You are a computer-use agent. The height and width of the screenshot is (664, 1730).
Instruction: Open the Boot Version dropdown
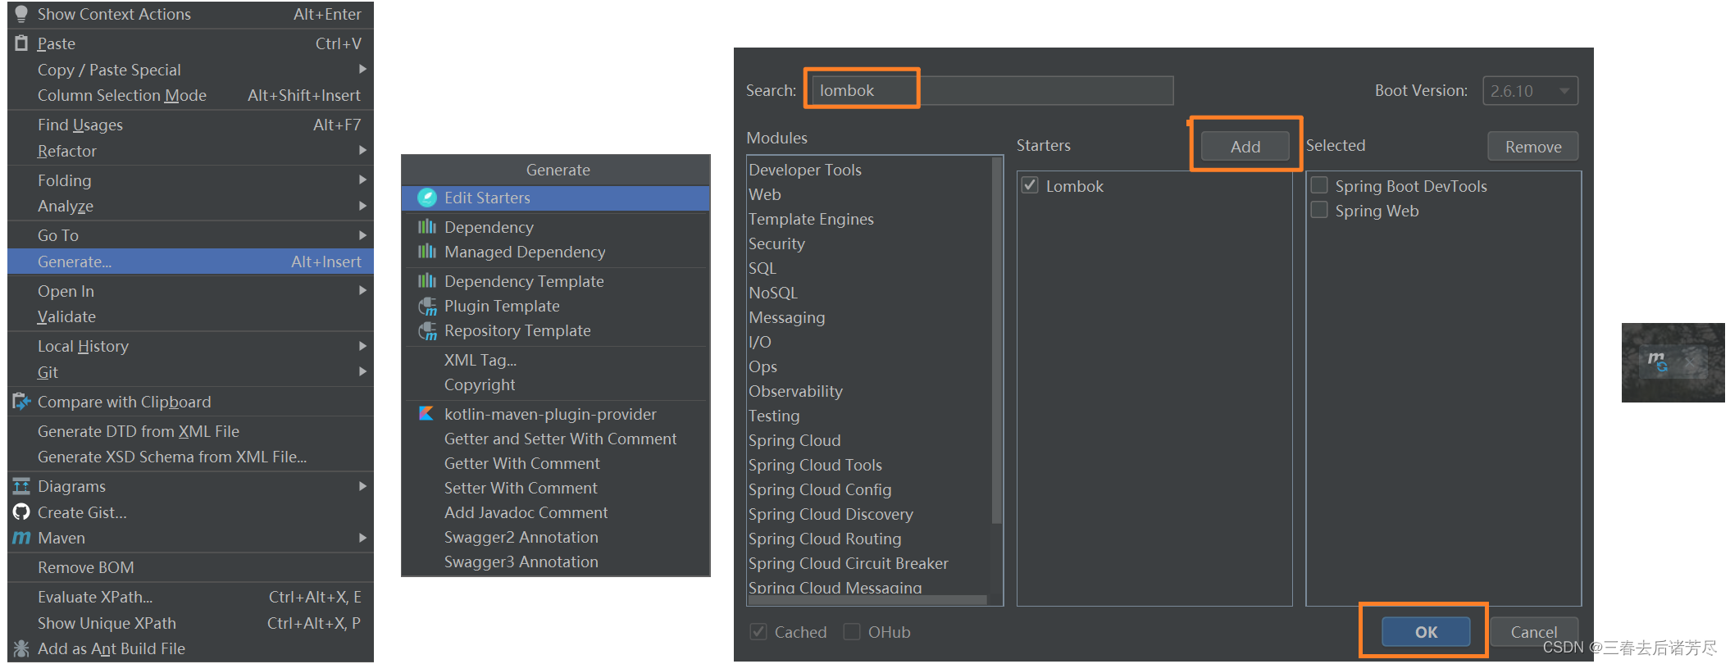pyautogui.click(x=1530, y=91)
